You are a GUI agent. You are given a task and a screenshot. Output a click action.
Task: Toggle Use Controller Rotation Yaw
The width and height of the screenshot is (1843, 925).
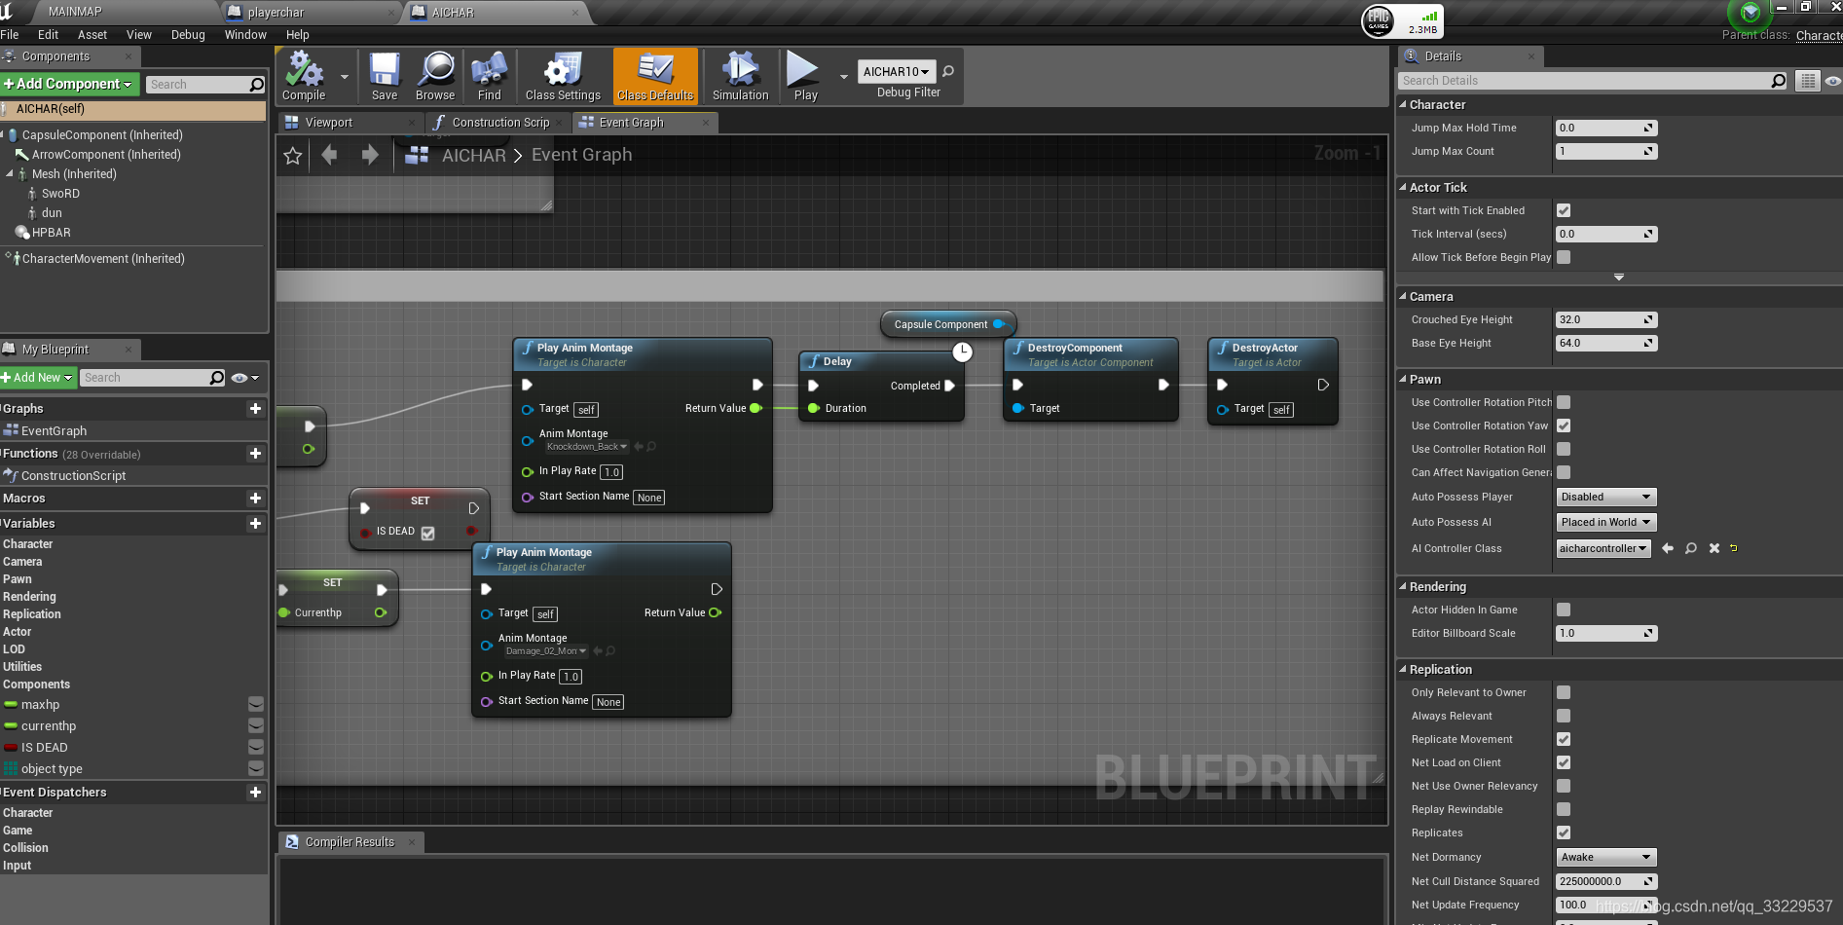pyautogui.click(x=1564, y=425)
